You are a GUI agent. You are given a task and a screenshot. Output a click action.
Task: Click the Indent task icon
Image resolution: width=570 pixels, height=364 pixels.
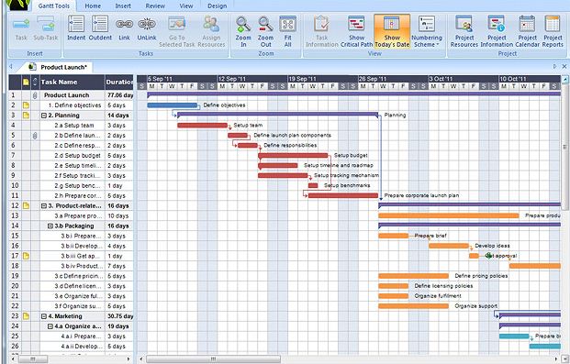point(76,24)
